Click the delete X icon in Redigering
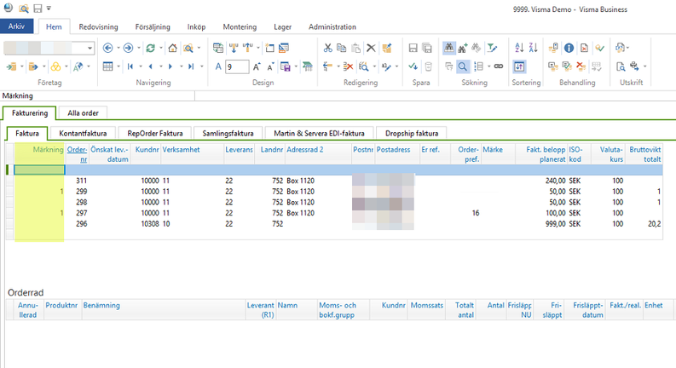This screenshot has height=368, width=676. tap(371, 49)
